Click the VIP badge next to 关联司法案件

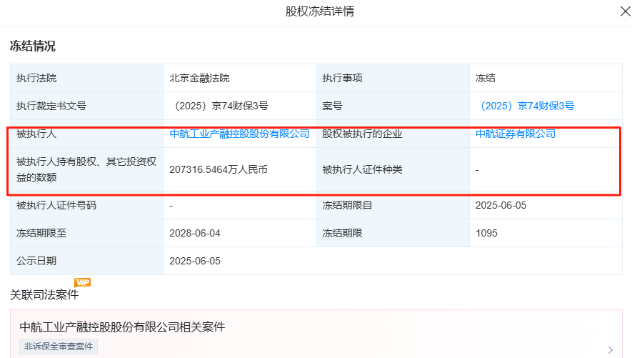[x=83, y=282]
